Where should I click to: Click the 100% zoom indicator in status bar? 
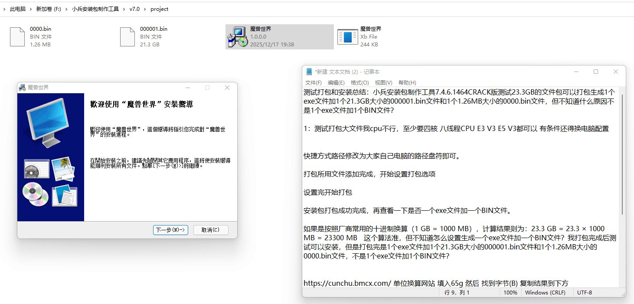(510, 292)
